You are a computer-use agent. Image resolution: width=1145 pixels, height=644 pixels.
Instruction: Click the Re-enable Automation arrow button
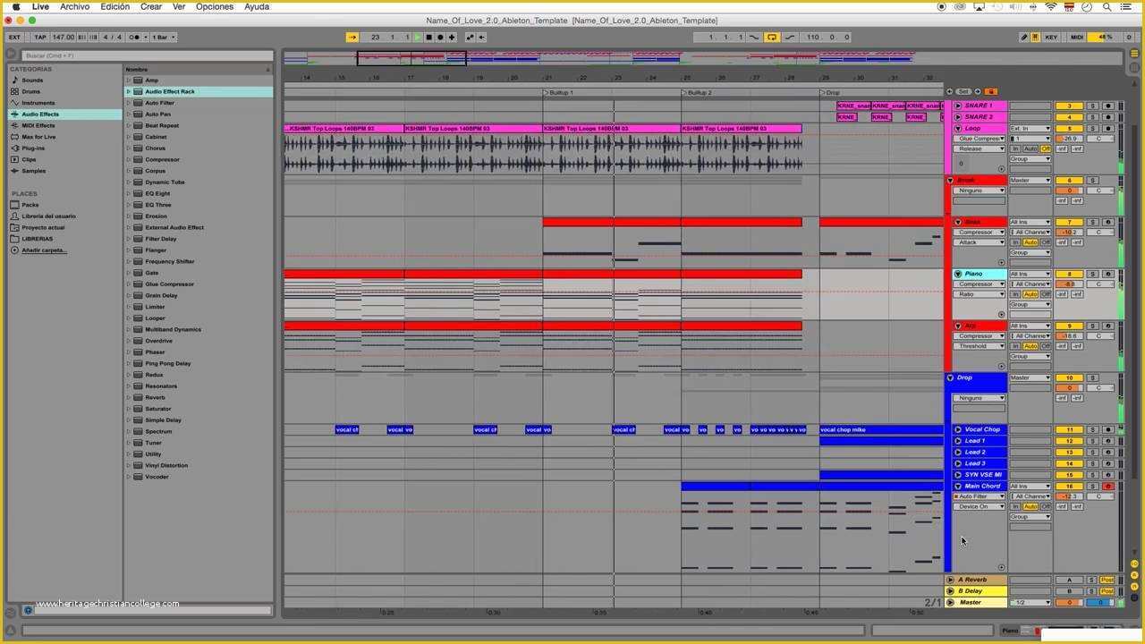(481, 38)
